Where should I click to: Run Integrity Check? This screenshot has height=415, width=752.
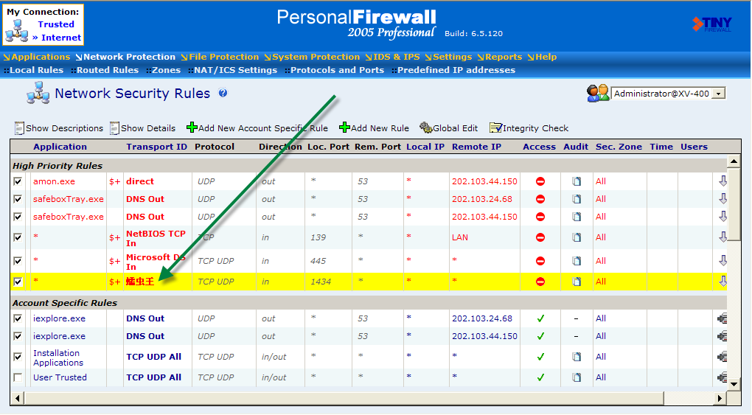pos(529,128)
